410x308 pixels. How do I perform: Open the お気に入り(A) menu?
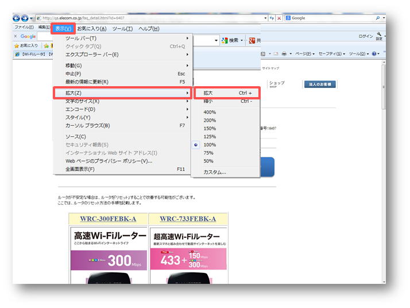point(92,29)
